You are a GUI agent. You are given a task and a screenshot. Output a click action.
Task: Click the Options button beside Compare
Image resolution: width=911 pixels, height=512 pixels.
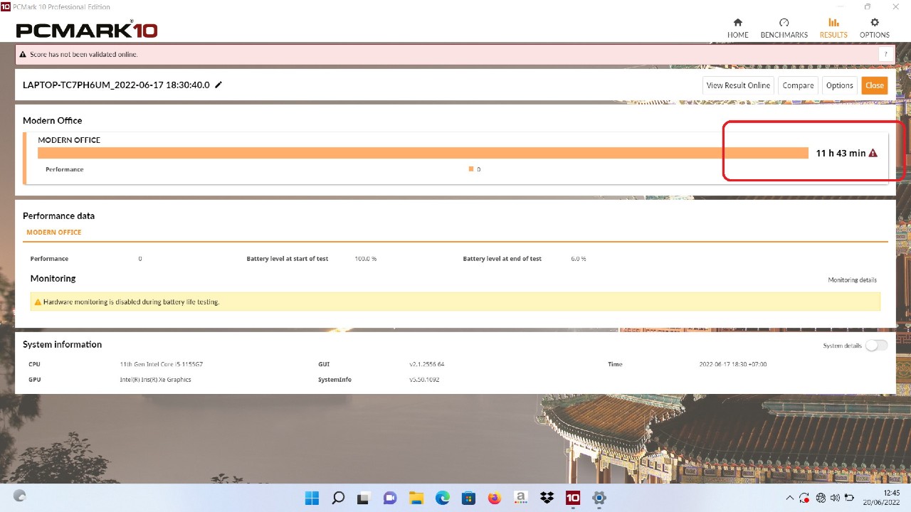(x=839, y=85)
